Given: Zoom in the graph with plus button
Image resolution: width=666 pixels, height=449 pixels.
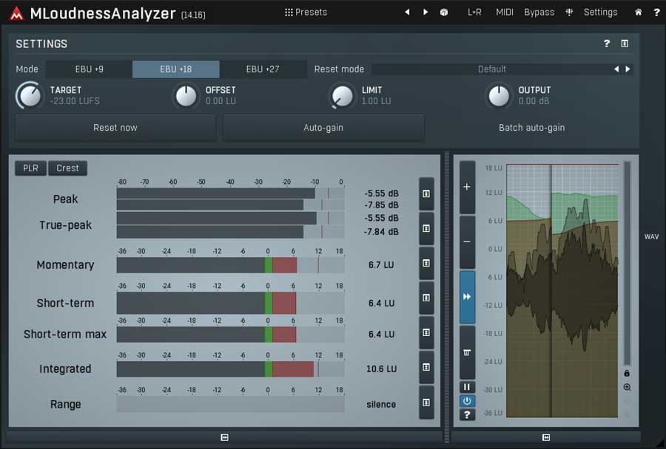Looking at the screenshot, I should (467, 187).
